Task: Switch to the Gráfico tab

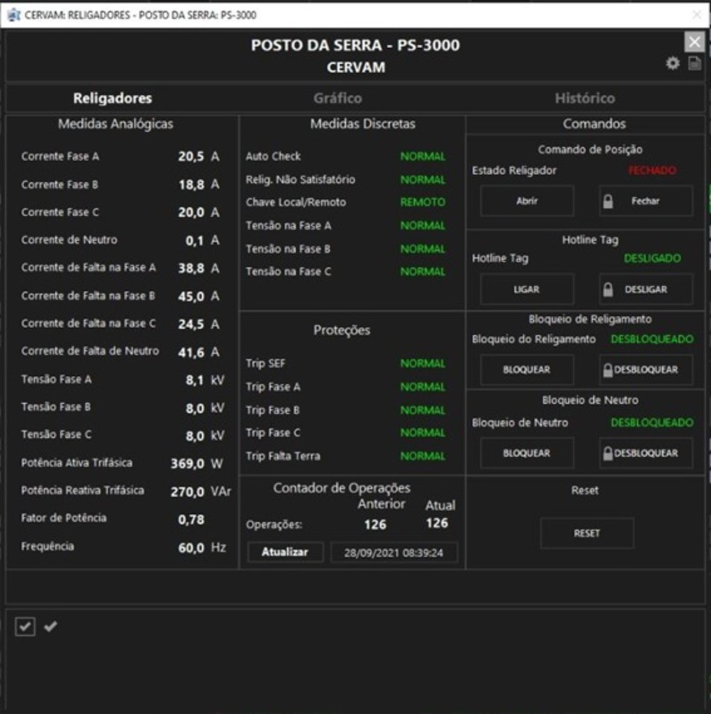Action: coord(337,98)
